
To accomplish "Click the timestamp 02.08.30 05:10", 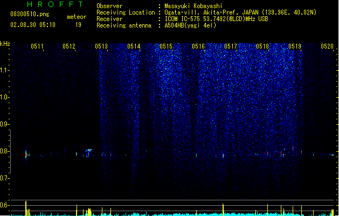I will tap(33, 25).
